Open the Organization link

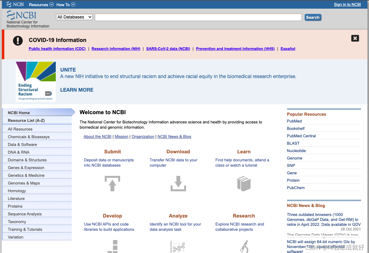[x=143, y=136]
